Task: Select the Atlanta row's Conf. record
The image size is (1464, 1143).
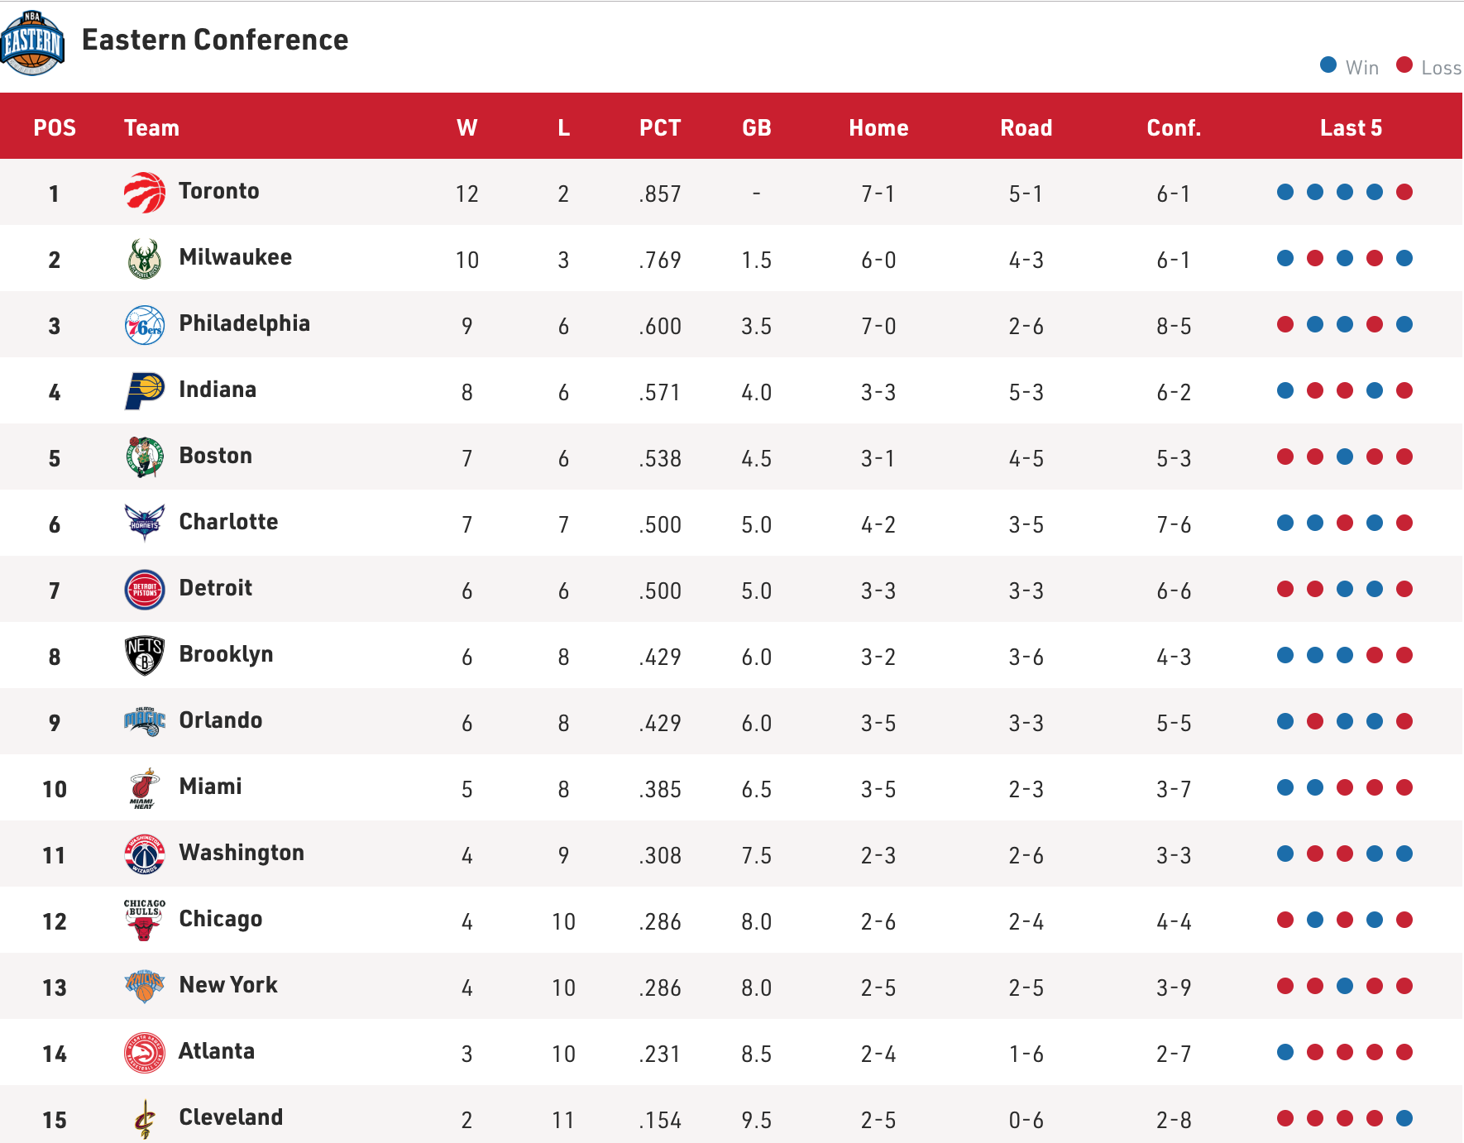Action: tap(1174, 1054)
